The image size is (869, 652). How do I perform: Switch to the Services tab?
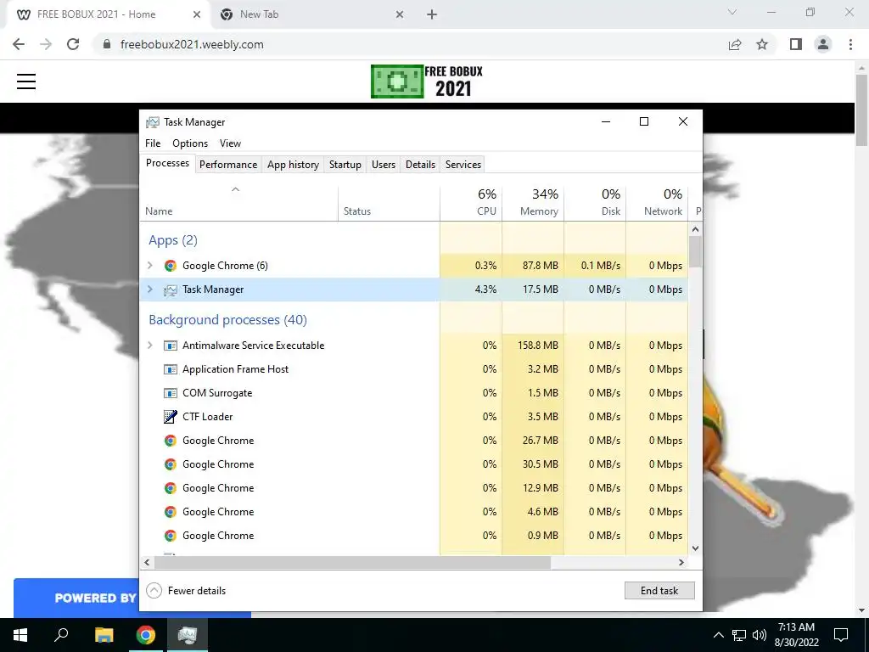pos(463,165)
